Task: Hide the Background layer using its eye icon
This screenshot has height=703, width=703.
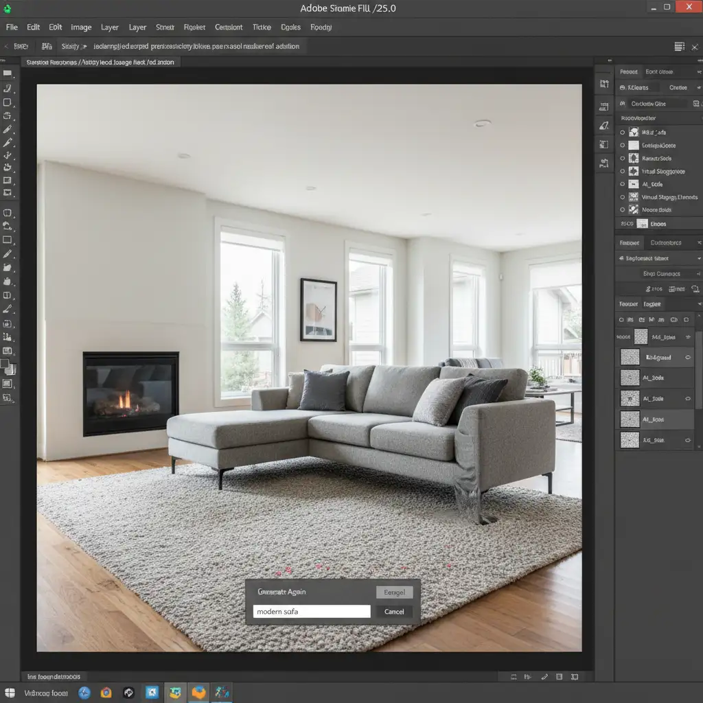Action: pos(689,357)
